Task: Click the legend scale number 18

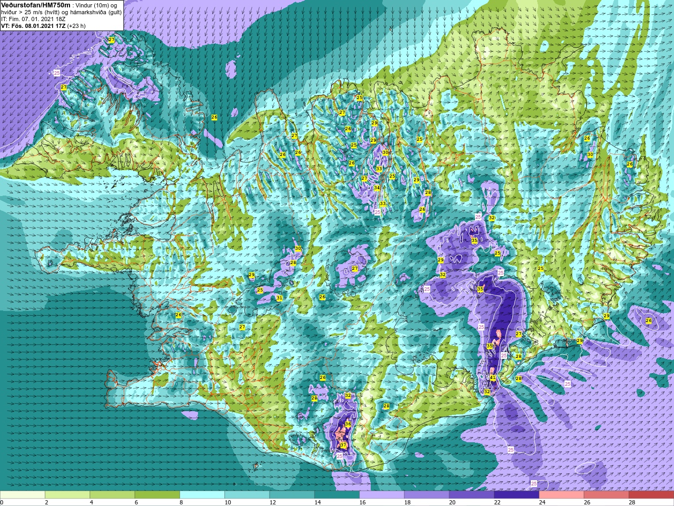Action: click(408, 502)
